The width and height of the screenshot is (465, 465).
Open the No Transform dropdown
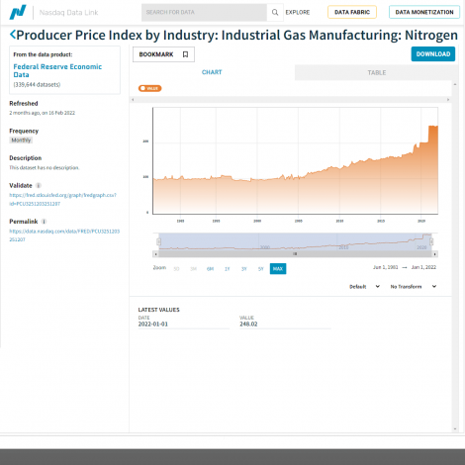[414, 287]
